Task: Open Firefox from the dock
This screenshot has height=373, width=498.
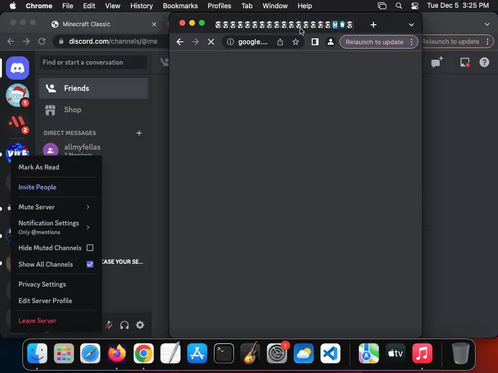Action: 117,353
